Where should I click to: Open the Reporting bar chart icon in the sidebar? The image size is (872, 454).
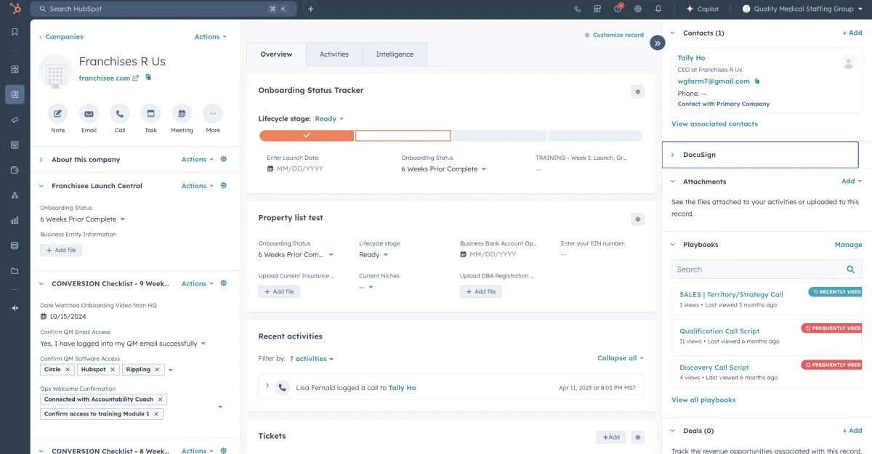tap(15, 220)
